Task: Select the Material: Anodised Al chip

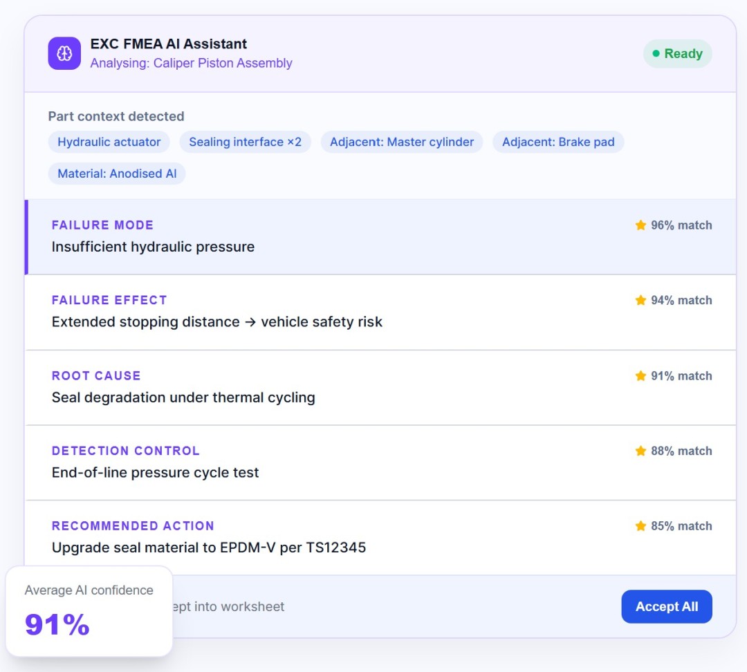Action: point(117,174)
